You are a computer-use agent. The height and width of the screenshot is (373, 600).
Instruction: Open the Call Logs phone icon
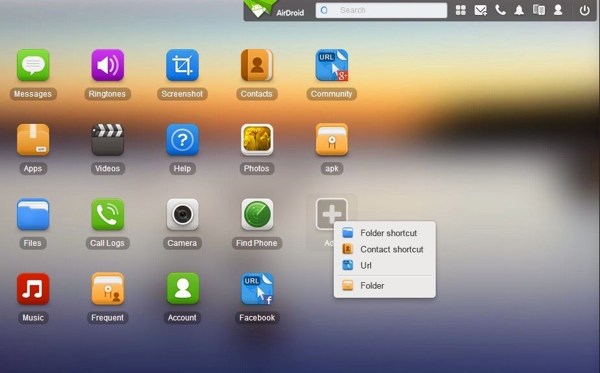108,214
